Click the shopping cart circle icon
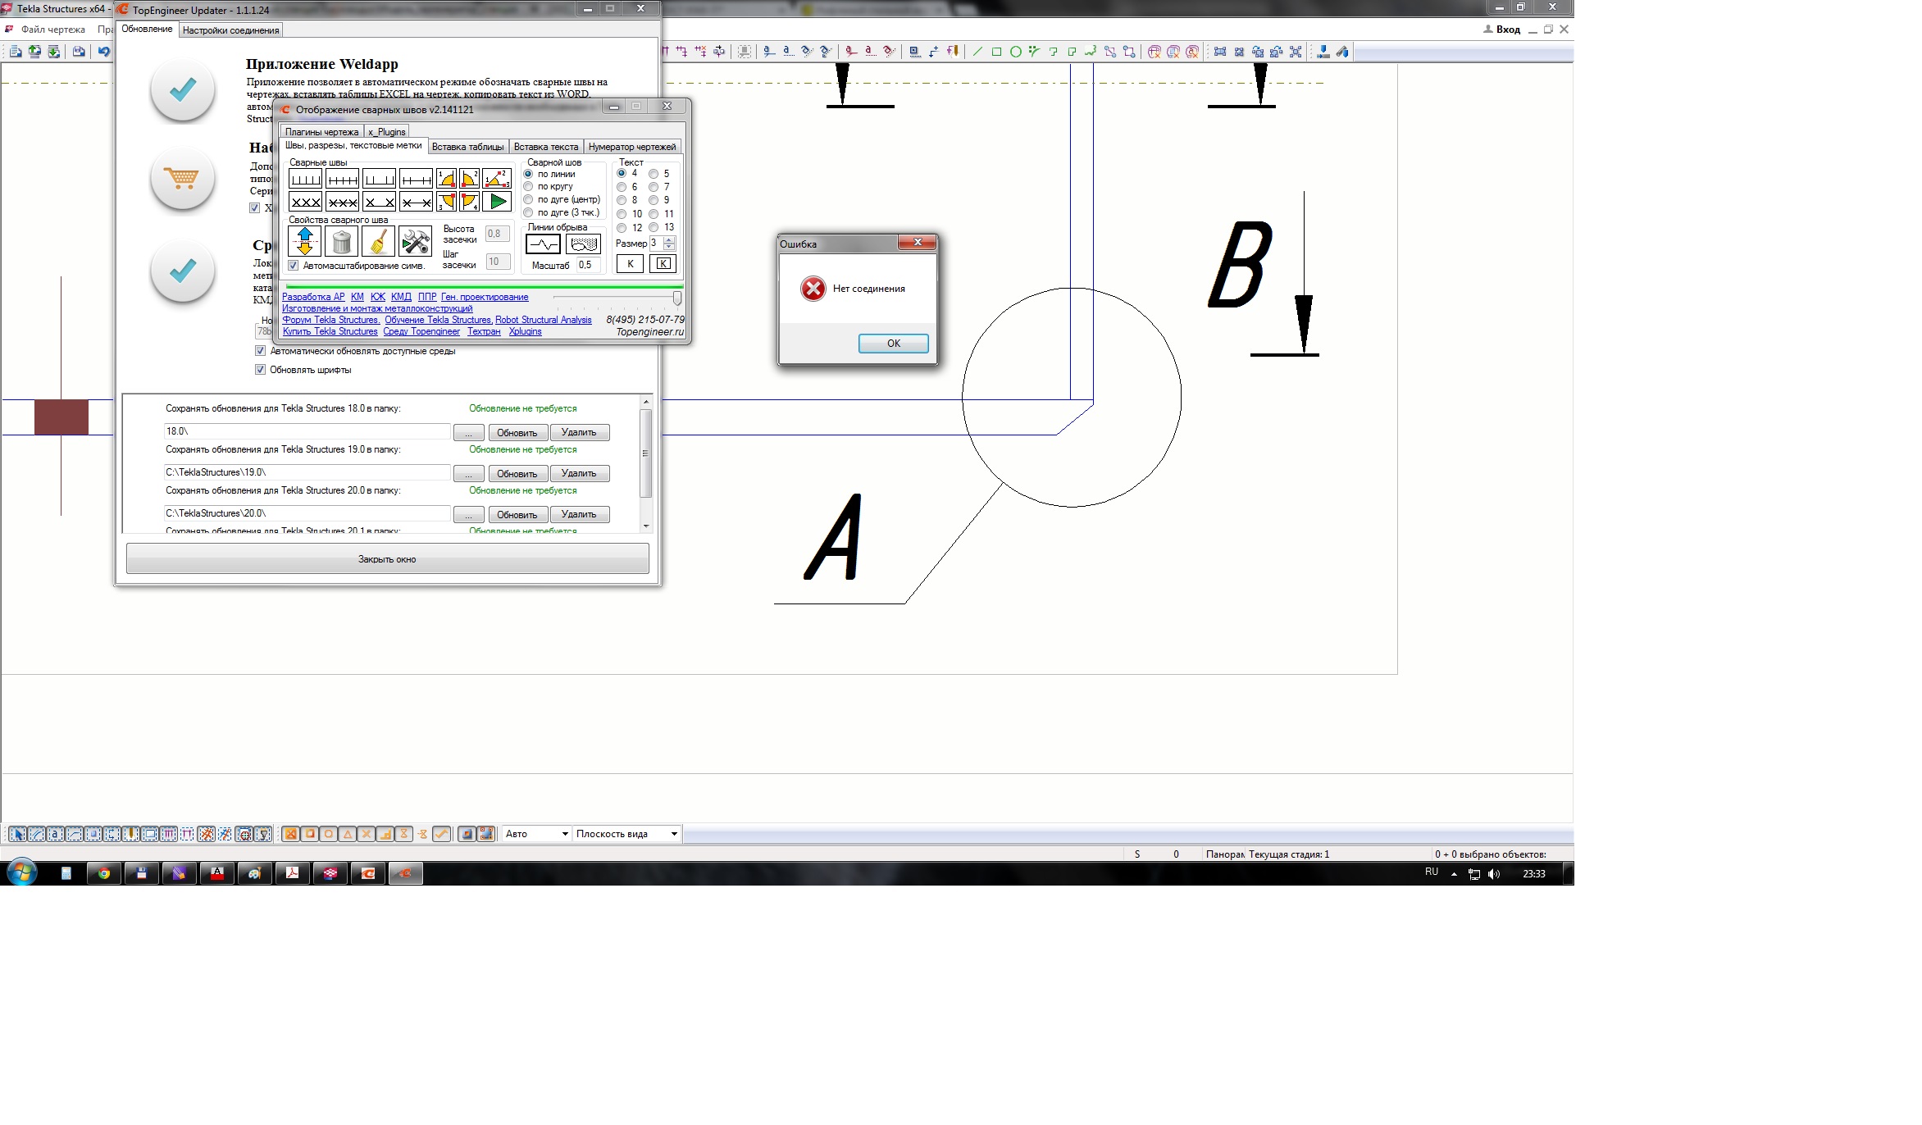Viewport: 1922px width, 1125px height. (182, 178)
